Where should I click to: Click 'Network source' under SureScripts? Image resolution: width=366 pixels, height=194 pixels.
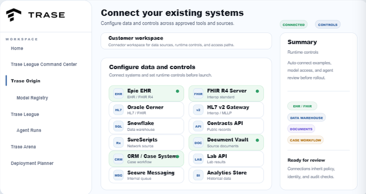[140, 146]
